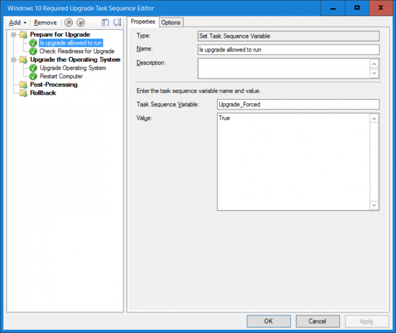396x333 pixels.
Task: Select the Upgrade the Operating System folder icon
Action: pyautogui.click(x=24, y=60)
